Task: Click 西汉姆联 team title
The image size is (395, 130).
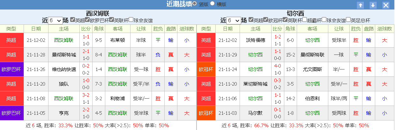Action: (x=98, y=13)
